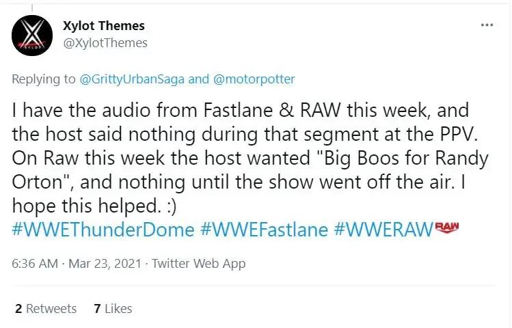This screenshot has height=328, width=512.
Task: Follow the #WWERAW hashtag
Action: pos(383,229)
